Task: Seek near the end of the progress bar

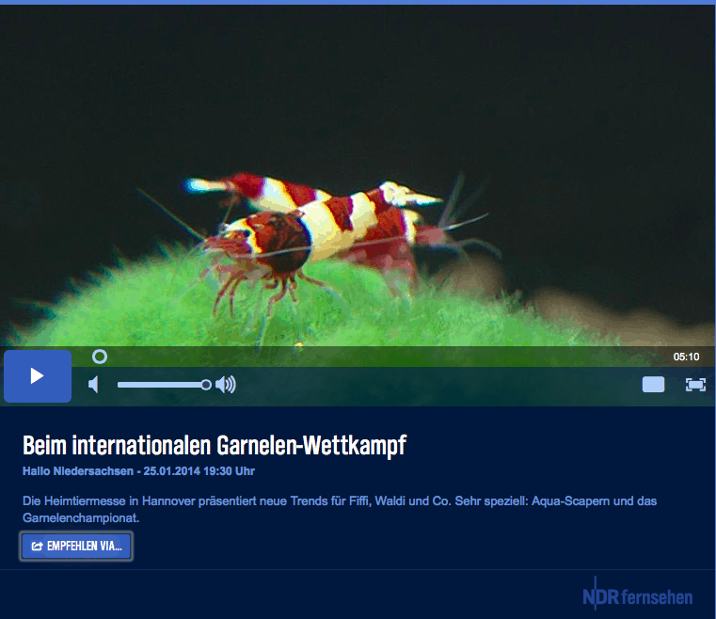Action: [x=649, y=357]
